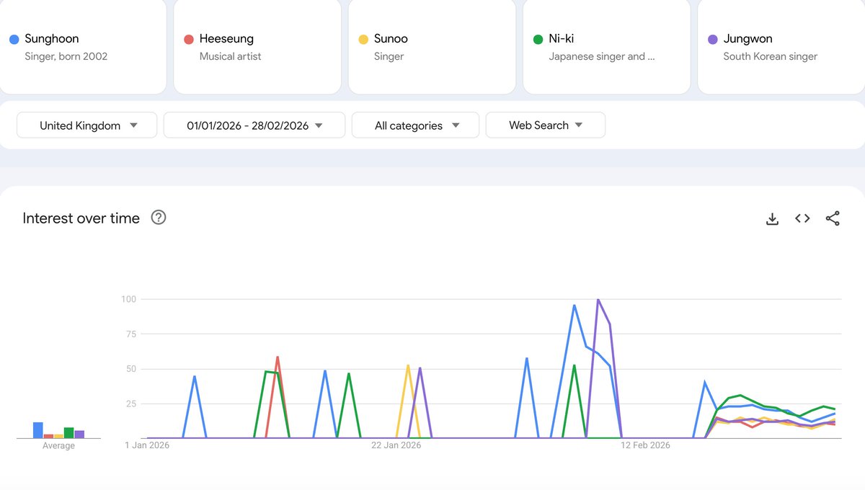Click the 'Japanese singer and ...' subtitle
Screen dimensions: 865x490
click(x=602, y=56)
